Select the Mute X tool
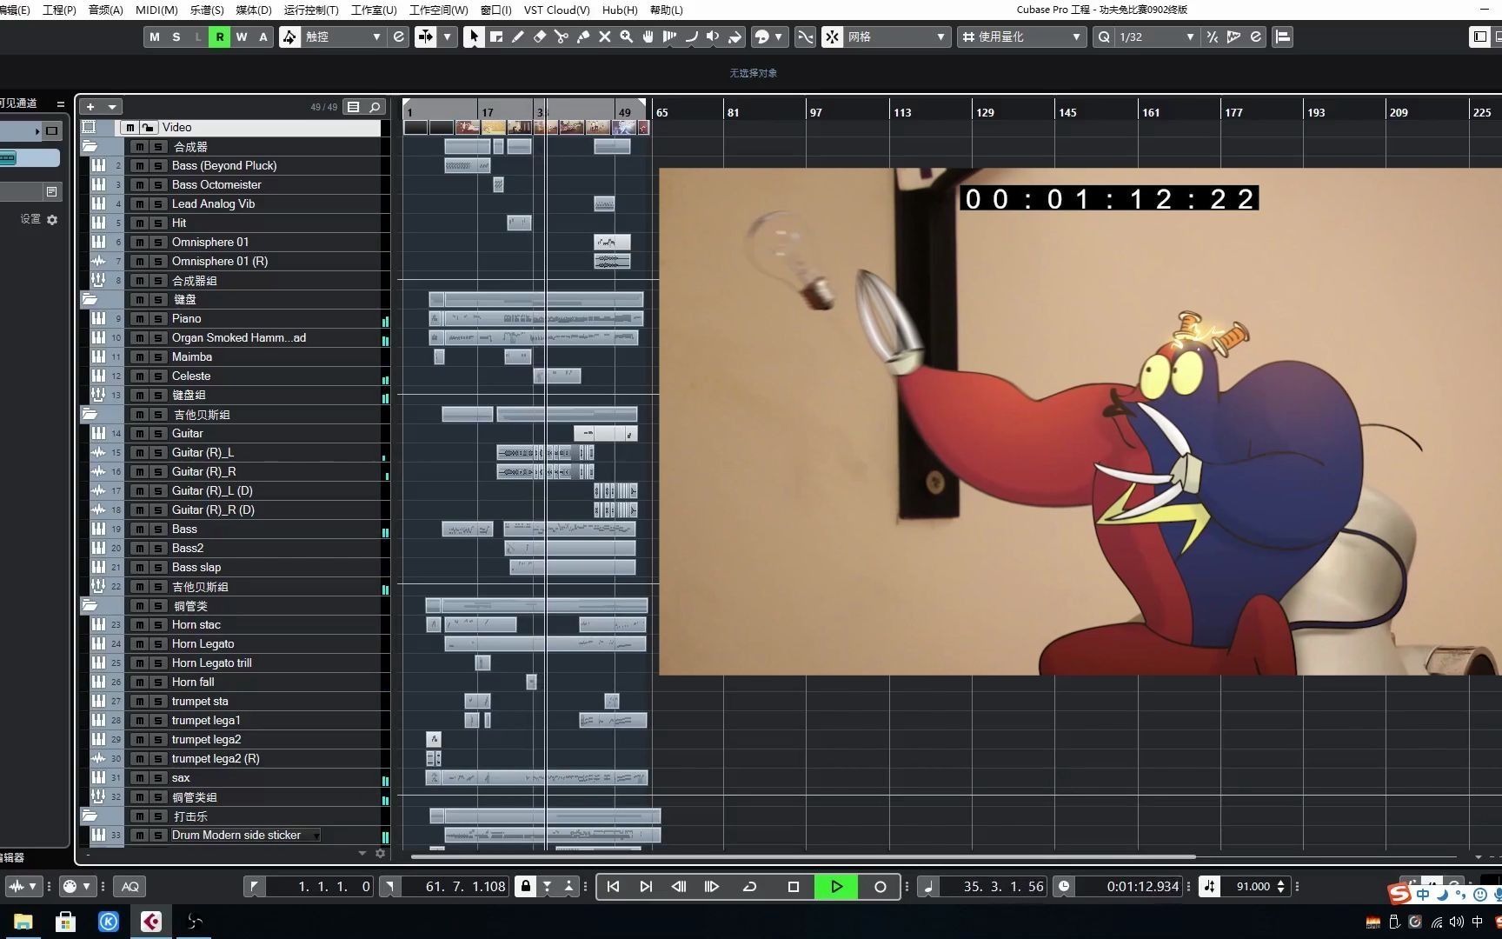Screen dimensions: 1502x939 tap(604, 37)
